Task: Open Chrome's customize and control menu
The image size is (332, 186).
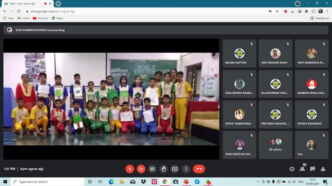Action: pos(327,11)
